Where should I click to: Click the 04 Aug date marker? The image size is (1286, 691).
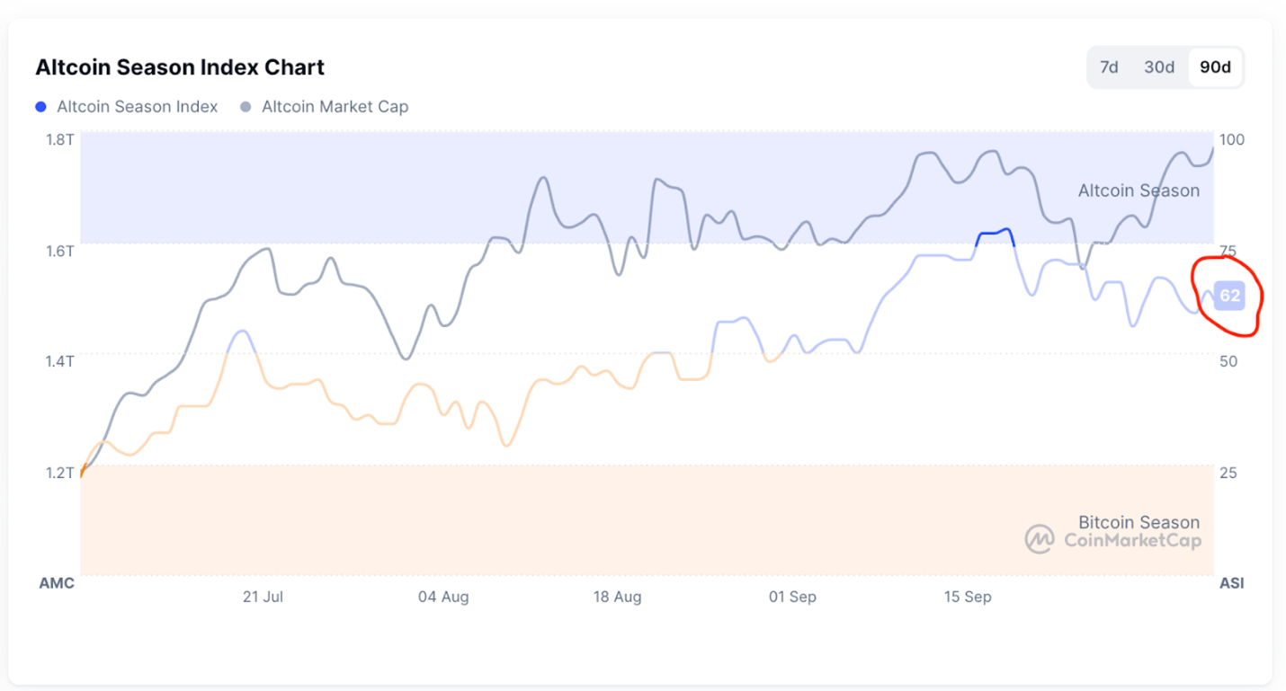[443, 597]
